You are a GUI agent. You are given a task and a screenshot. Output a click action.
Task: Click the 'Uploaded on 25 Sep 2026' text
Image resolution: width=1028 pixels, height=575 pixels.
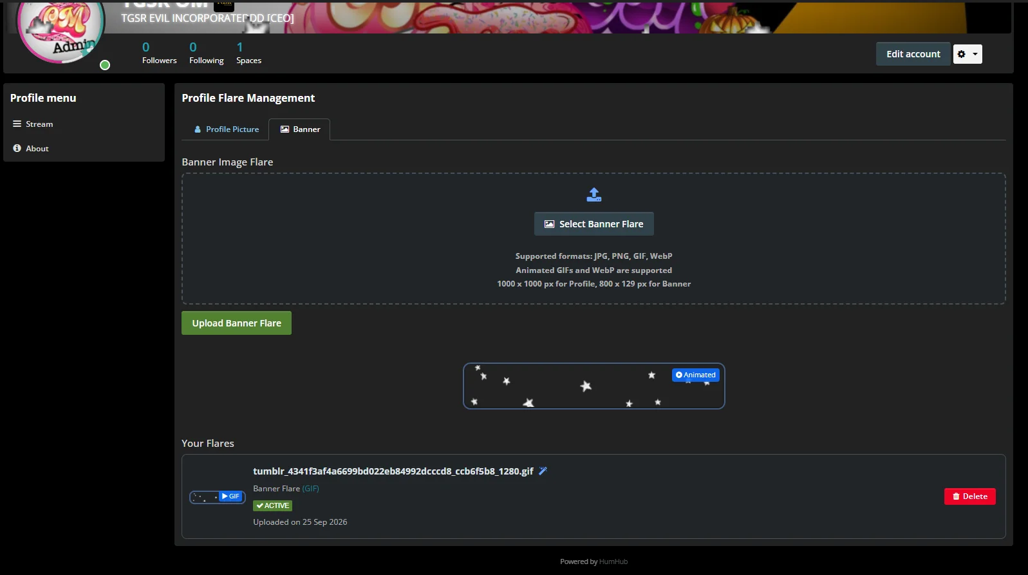[300, 522]
